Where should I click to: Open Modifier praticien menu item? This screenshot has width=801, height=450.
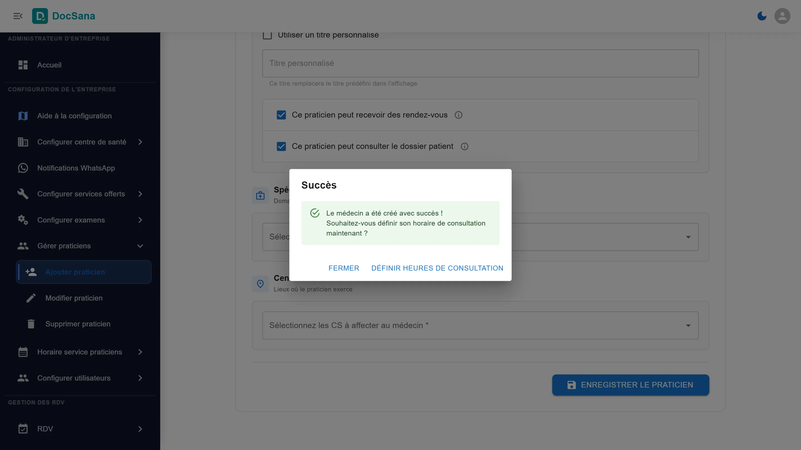84,298
